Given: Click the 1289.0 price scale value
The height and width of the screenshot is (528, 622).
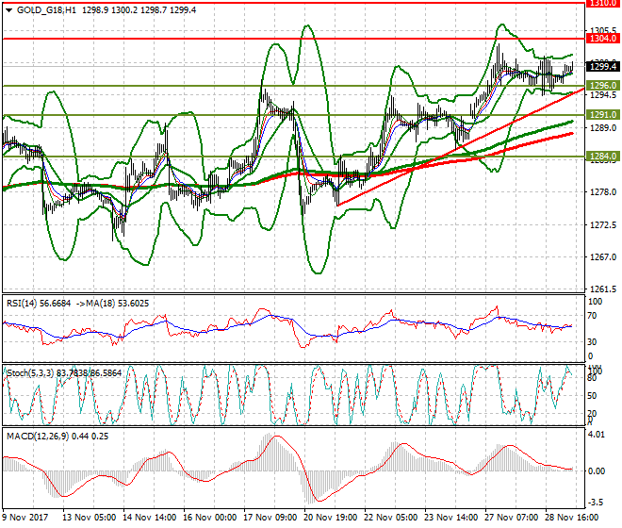Looking at the screenshot, I should [603, 128].
